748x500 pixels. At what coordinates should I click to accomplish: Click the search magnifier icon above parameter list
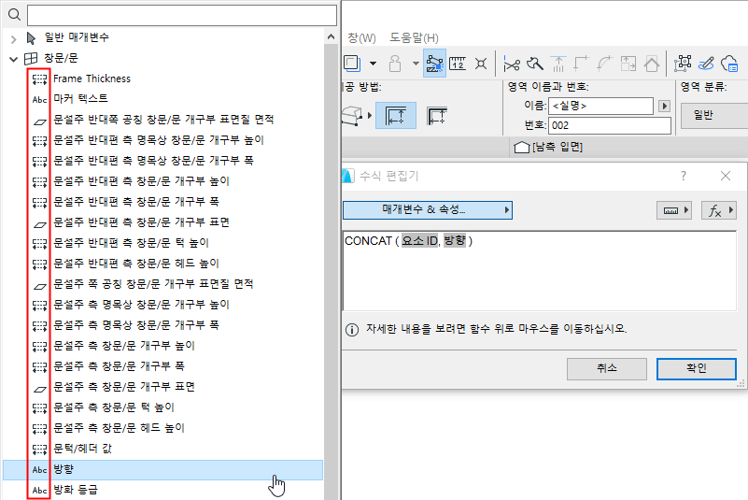14,15
